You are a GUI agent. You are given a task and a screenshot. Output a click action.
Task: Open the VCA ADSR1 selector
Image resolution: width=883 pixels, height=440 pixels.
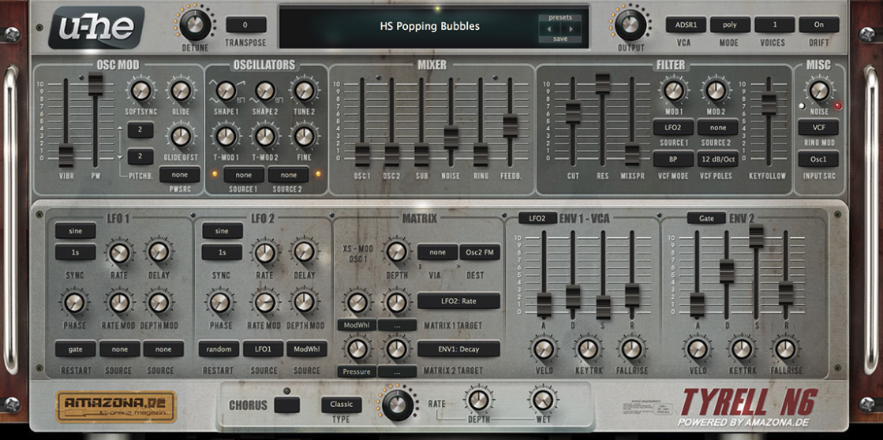pyautogui.click(x=686, y=24)
